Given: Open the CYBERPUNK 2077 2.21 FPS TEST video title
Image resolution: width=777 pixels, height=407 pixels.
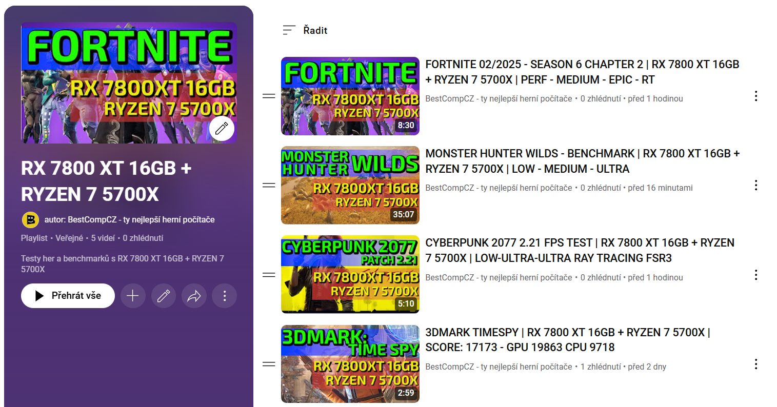Looking at the screenshot, I should [x=580, y=250].
